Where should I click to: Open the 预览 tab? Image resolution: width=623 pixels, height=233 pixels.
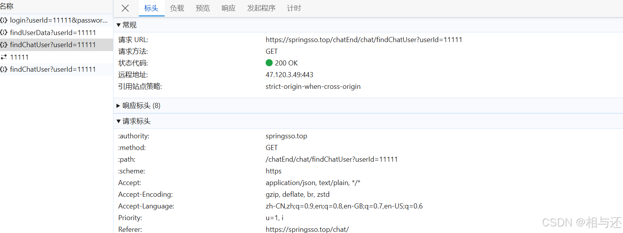203,8
